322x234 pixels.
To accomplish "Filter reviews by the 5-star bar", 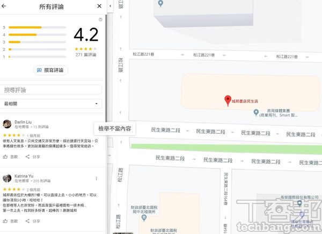I will coord(37,27).
